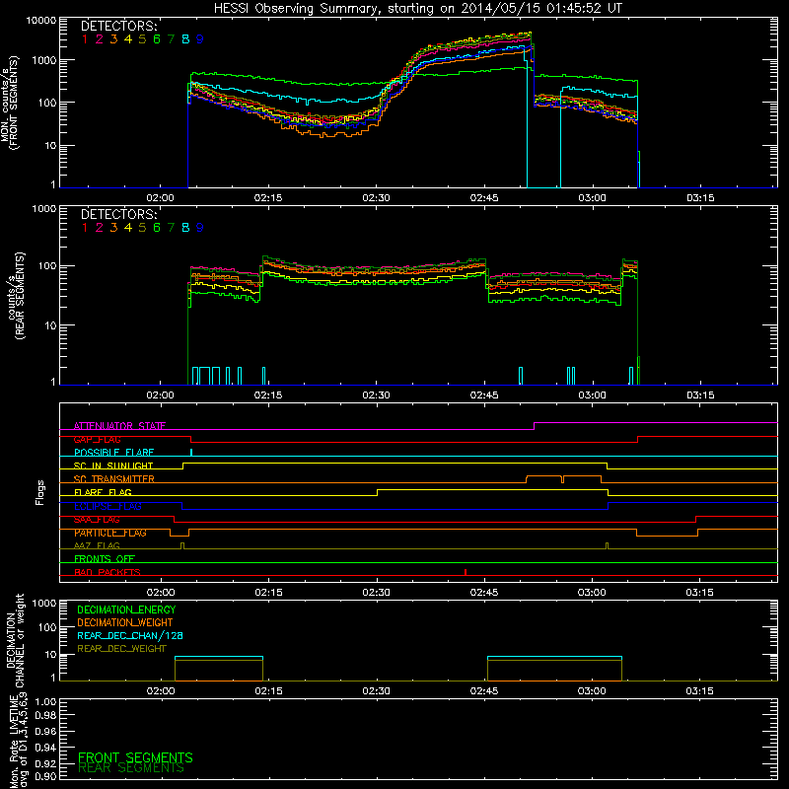Viewport: 789px width, 789px height.
Task: Select green detector 6 in front segments legend
Action: coord(157,39)
